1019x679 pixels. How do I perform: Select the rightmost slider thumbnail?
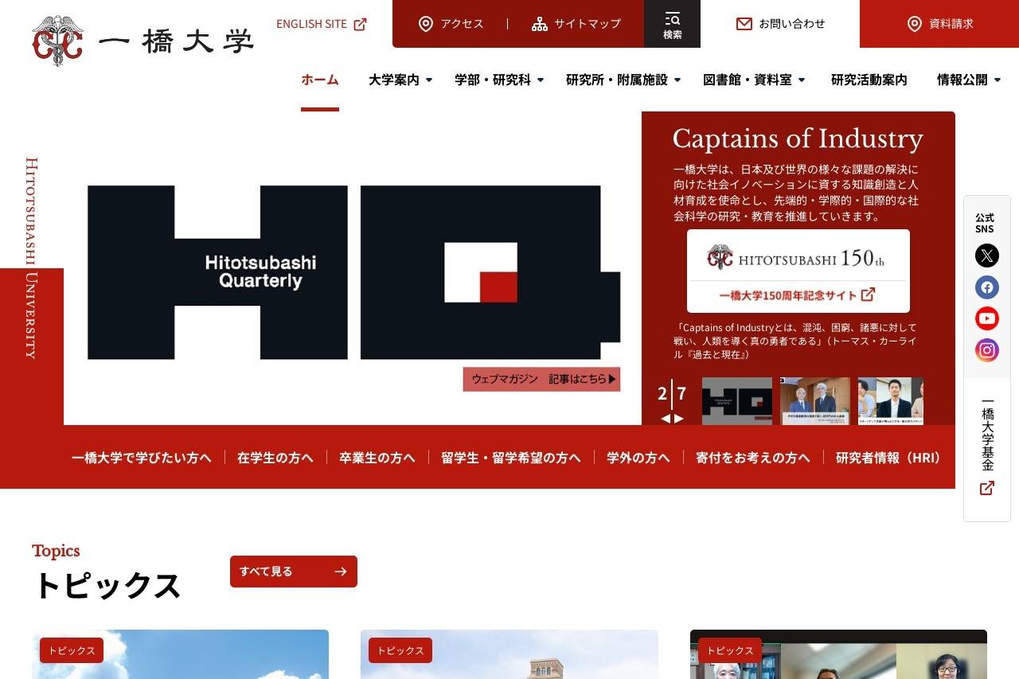pos(891,401)
